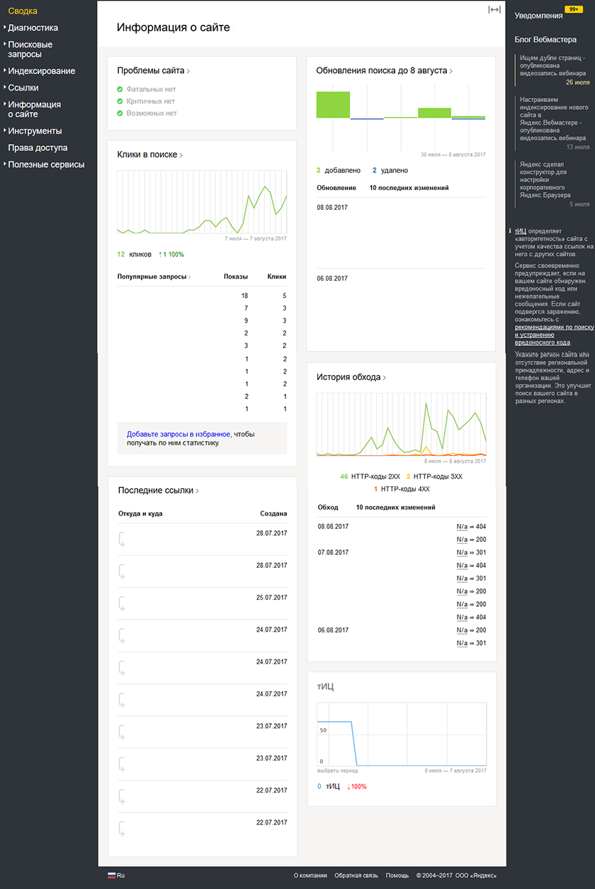The image size is (595, 889).
Task: Click HTTP-коды 4XX legend item
Action: (x=402, y=489)
